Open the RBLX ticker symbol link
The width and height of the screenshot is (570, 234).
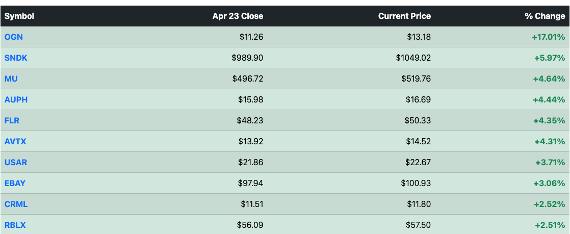(x=15, y=225)
